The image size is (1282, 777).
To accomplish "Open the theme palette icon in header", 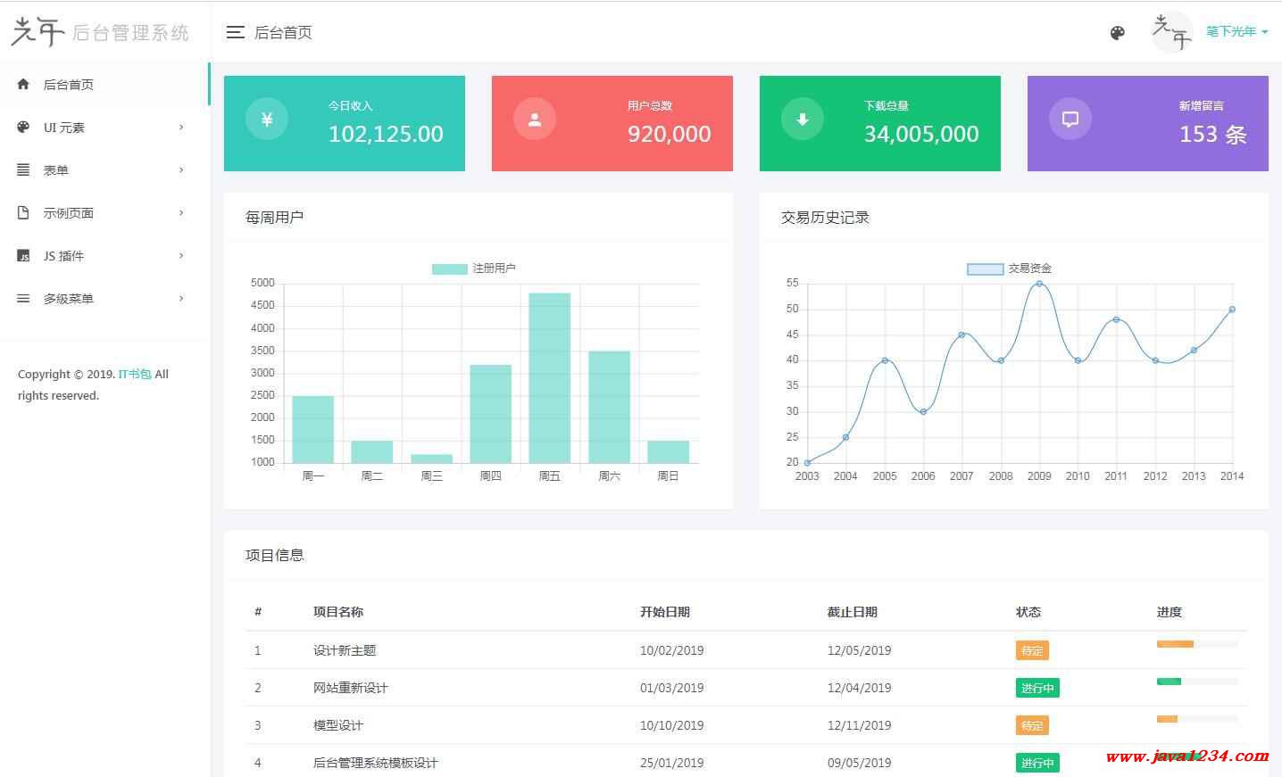I will click(x=1117, y=33).
